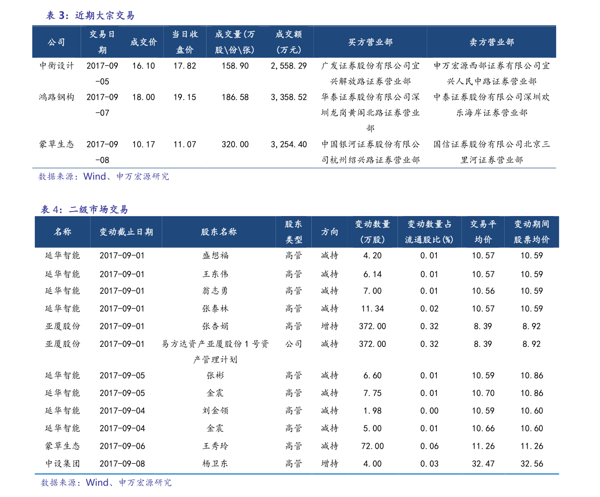Screen dimensions: 600x497
Task: Click the 表 3 近期大宗交易 title
Action: [91, 16]
